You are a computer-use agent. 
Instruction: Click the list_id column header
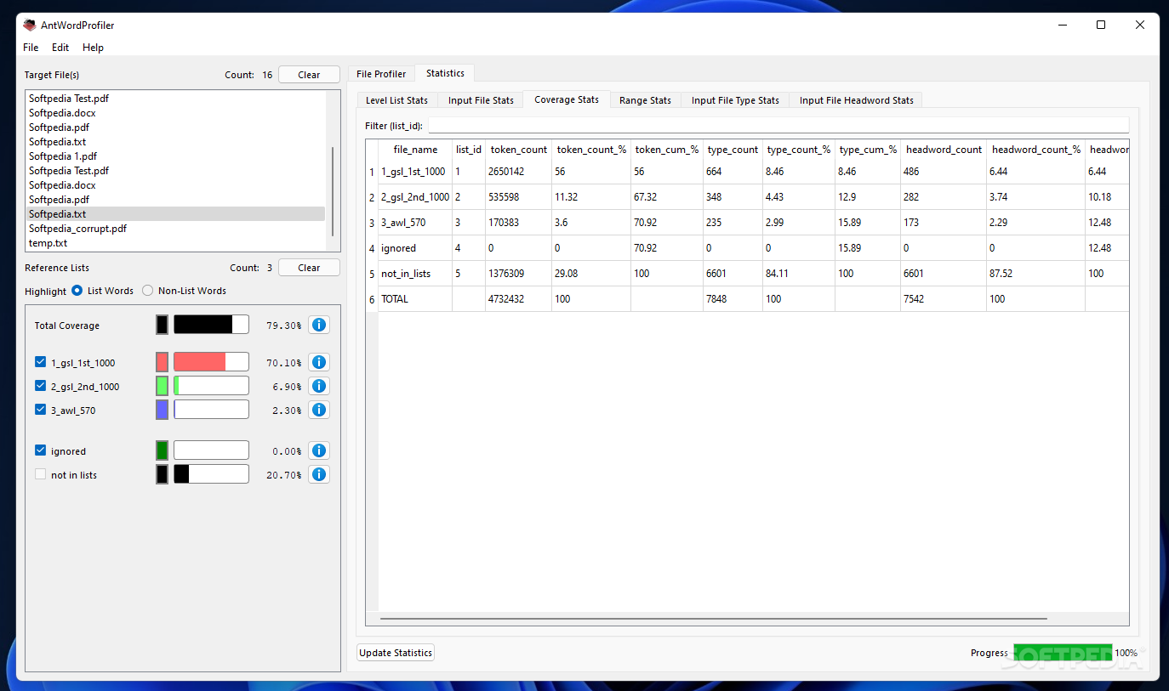tap(469, 150)
